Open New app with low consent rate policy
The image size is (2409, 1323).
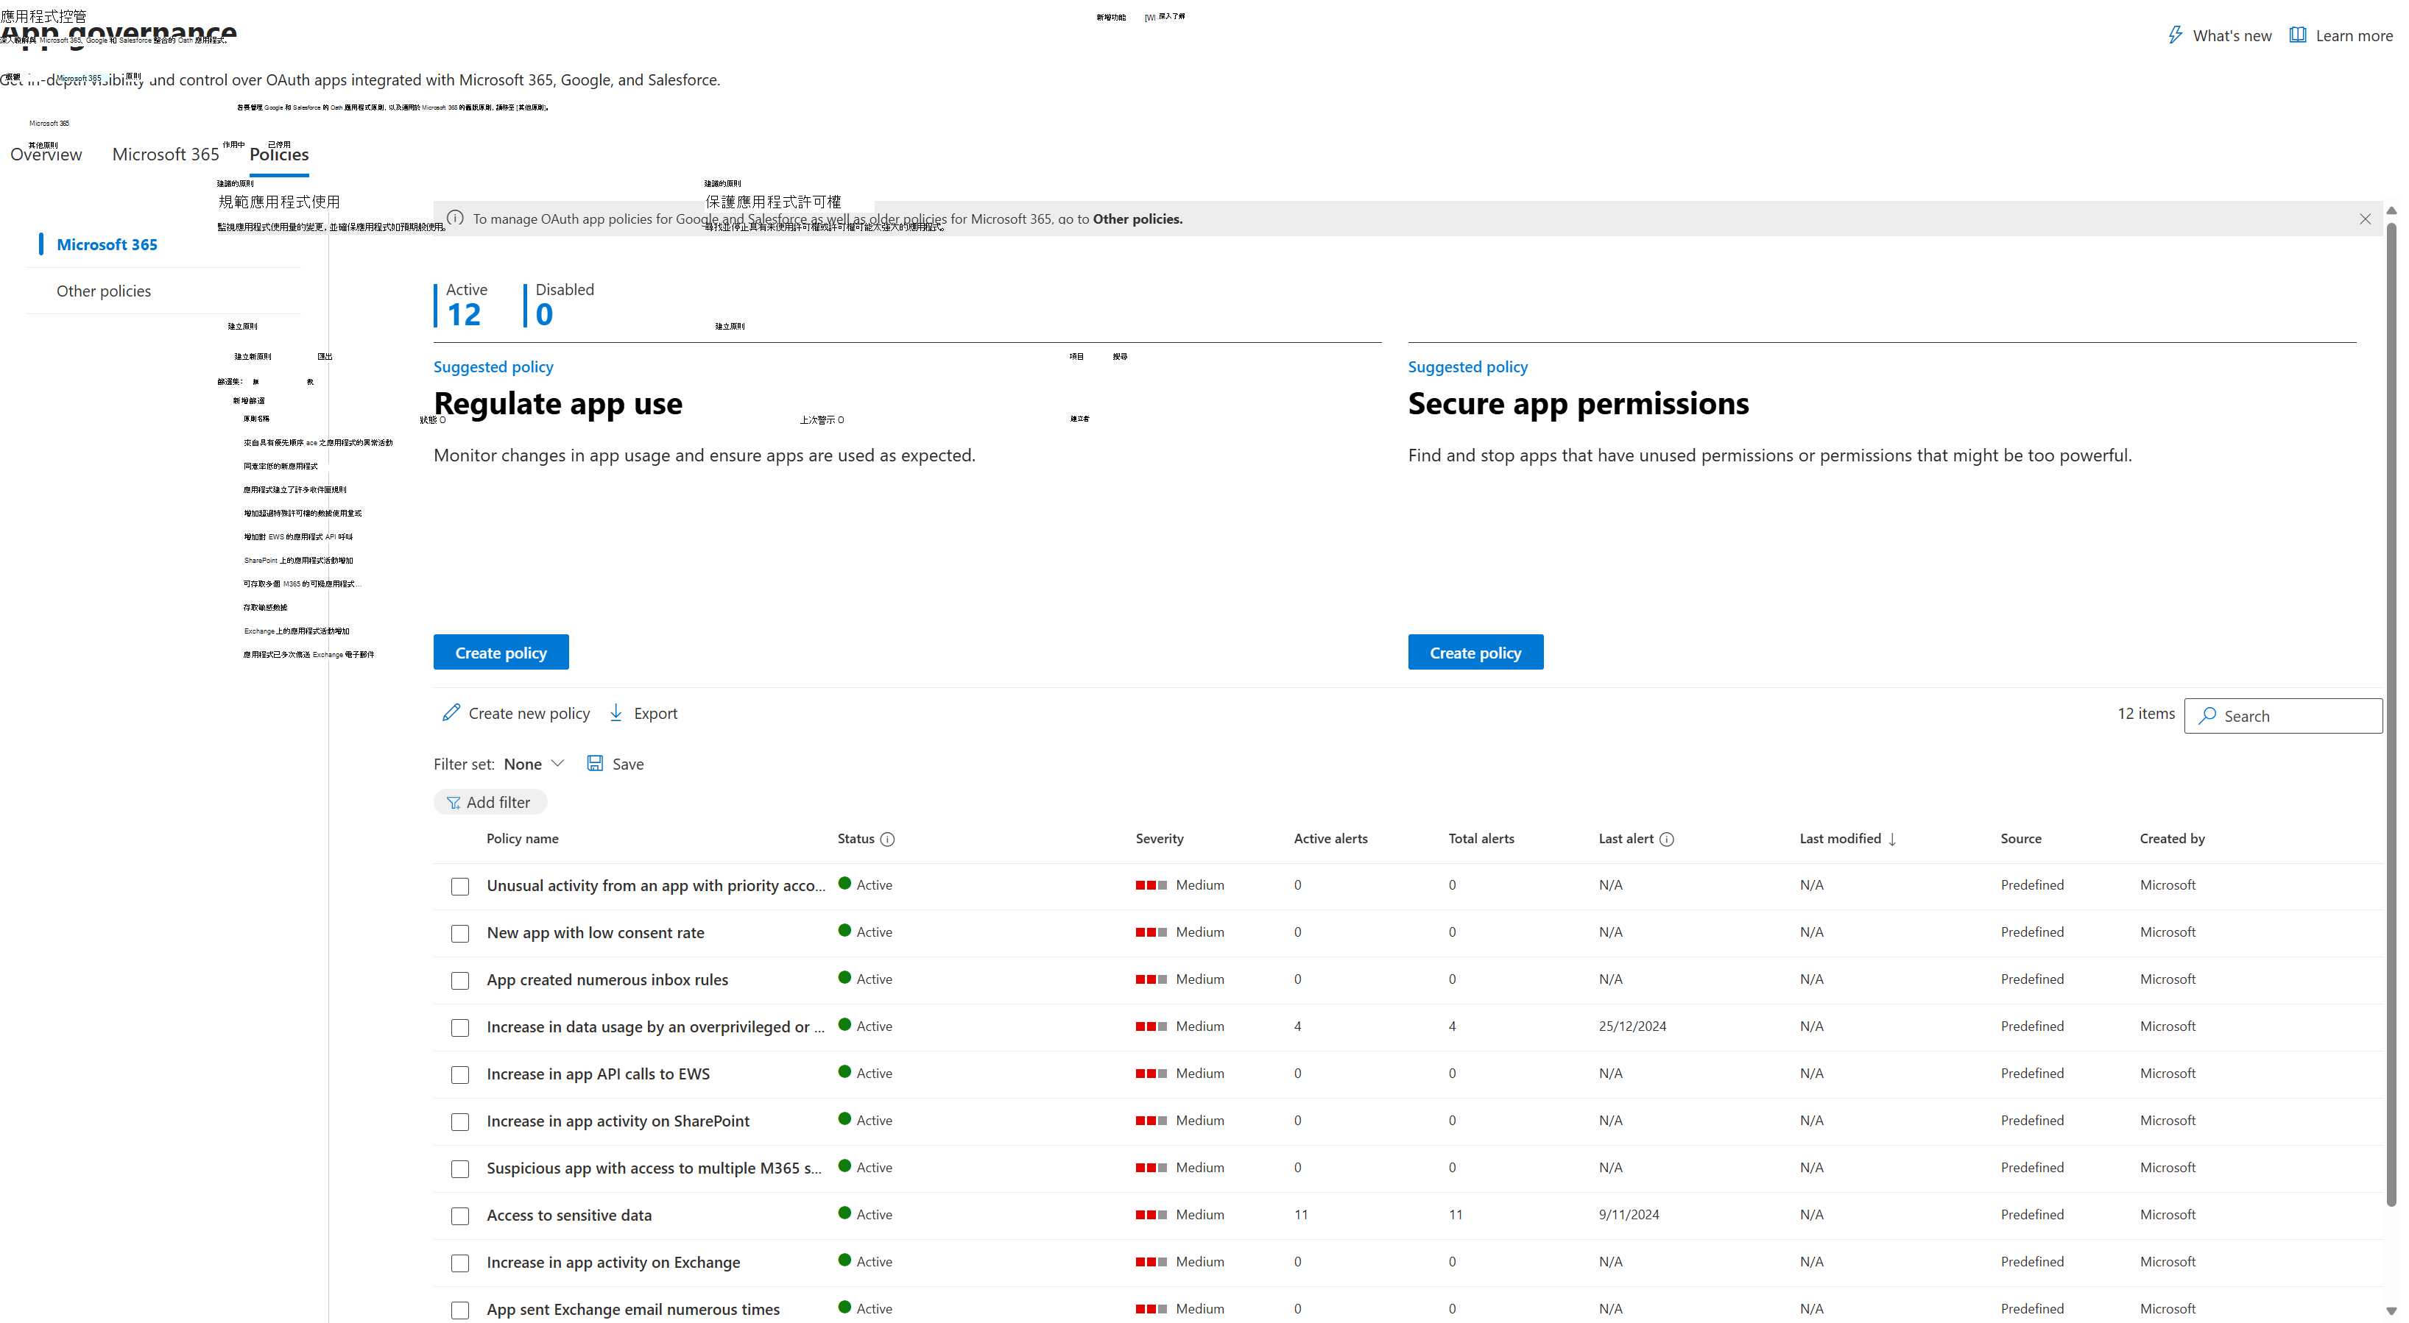tap(596, 932)
